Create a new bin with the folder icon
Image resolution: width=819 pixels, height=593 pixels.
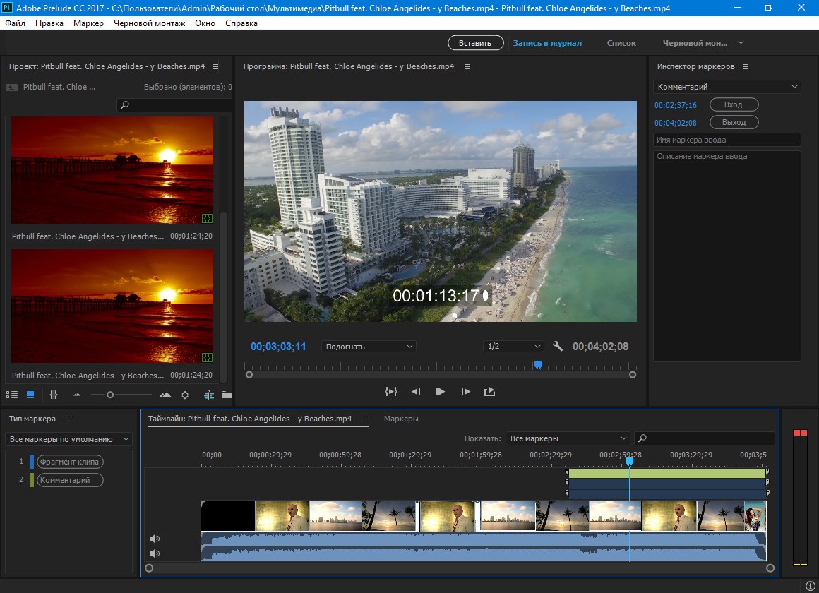227,395
